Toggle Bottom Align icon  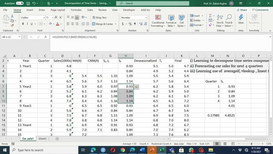[x=77, y=18]
